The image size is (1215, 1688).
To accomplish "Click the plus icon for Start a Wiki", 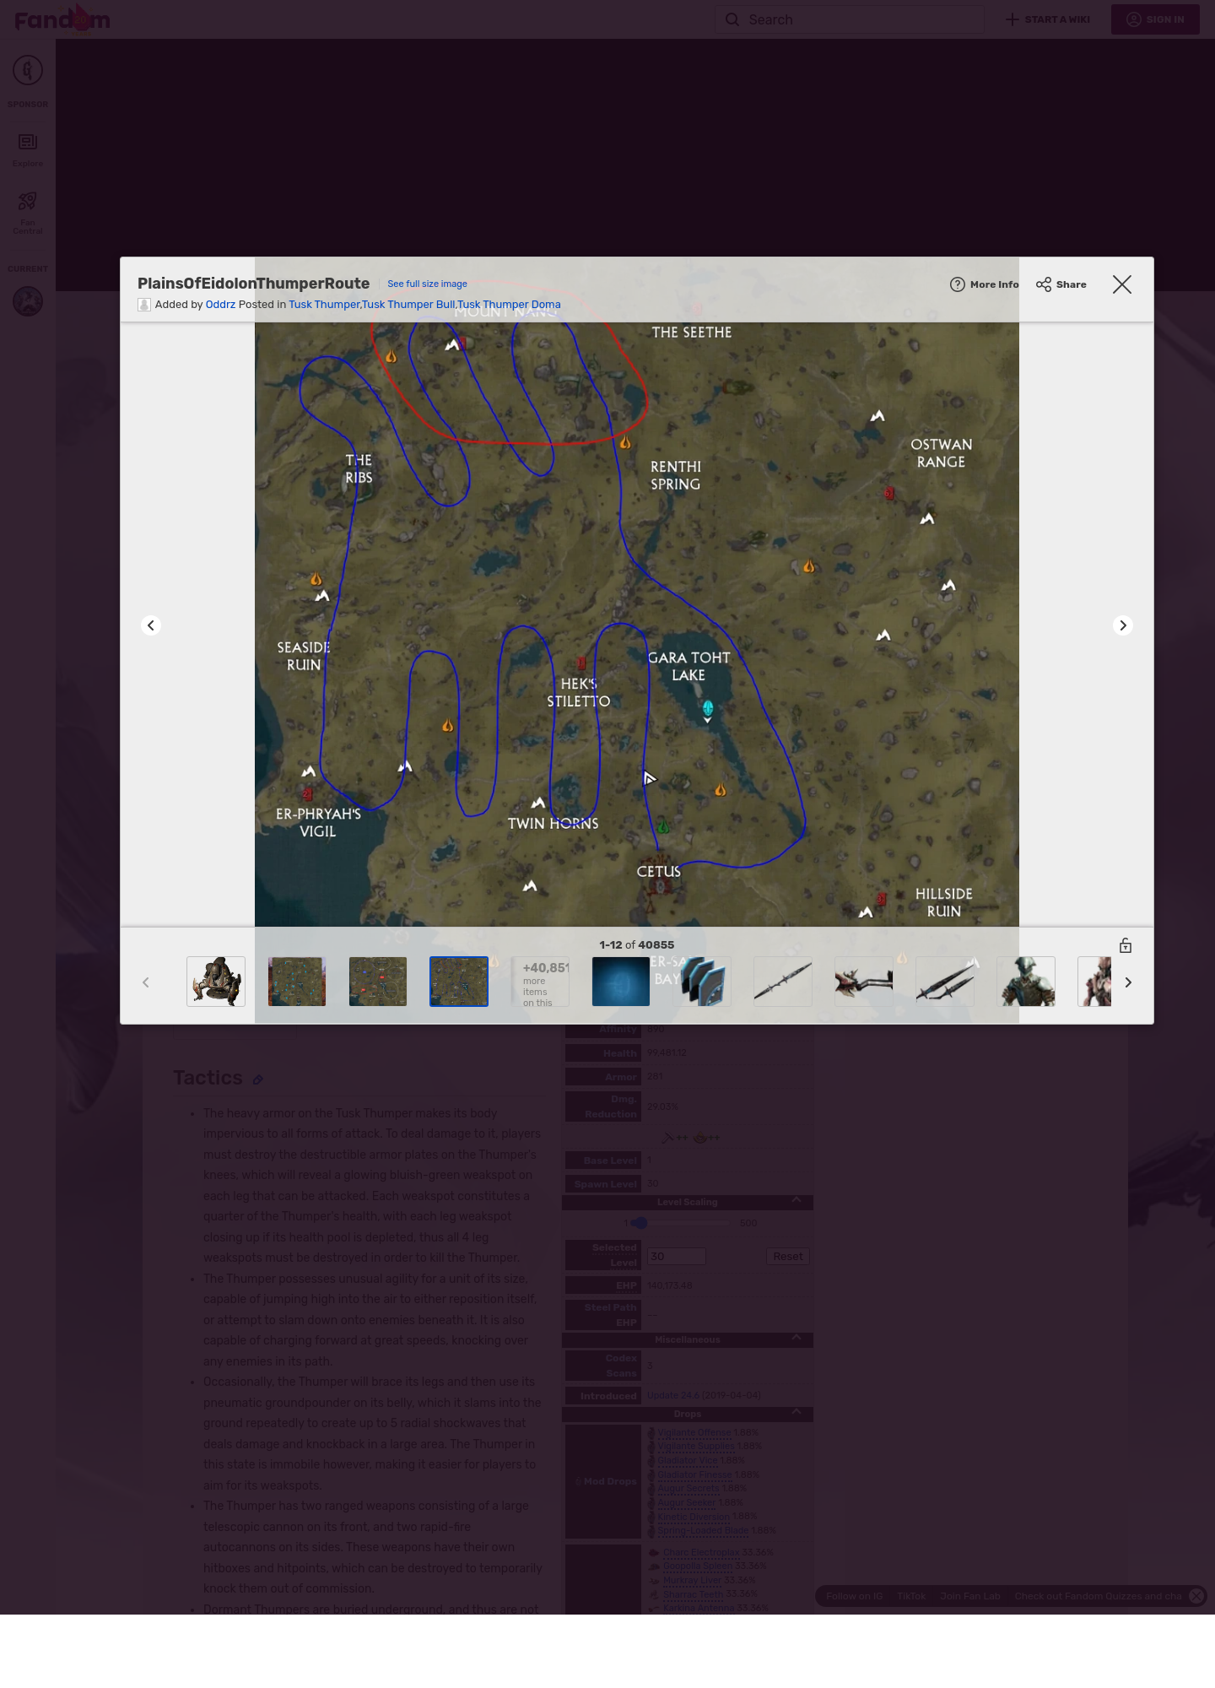I will 1012,19.
